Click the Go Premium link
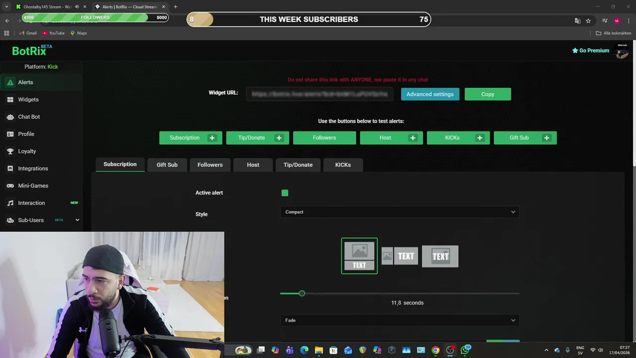Screen dimensions: 636x358 click(590, 51)
